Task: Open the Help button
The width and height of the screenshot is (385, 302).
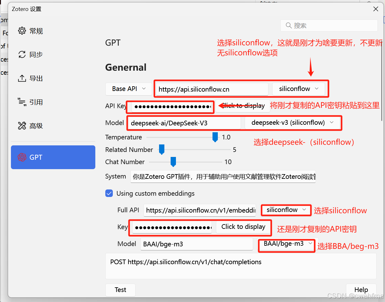Action: point(361,290)
